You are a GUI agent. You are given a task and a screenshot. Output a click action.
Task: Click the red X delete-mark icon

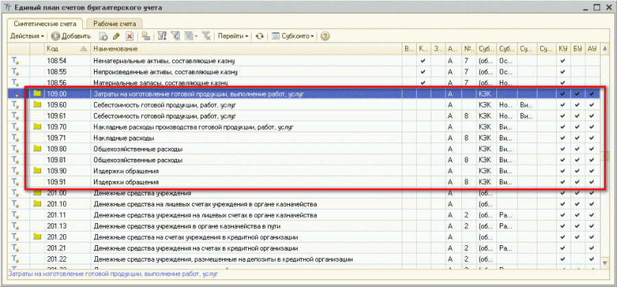point(129,36)
